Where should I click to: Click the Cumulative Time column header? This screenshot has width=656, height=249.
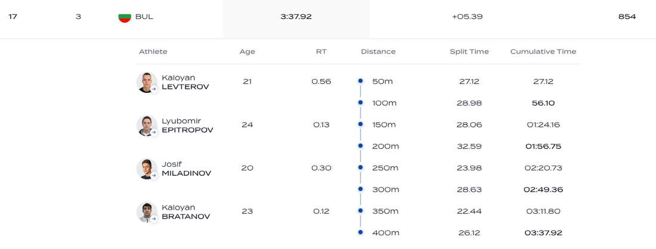pyautogui.click(x=543, y=52)
